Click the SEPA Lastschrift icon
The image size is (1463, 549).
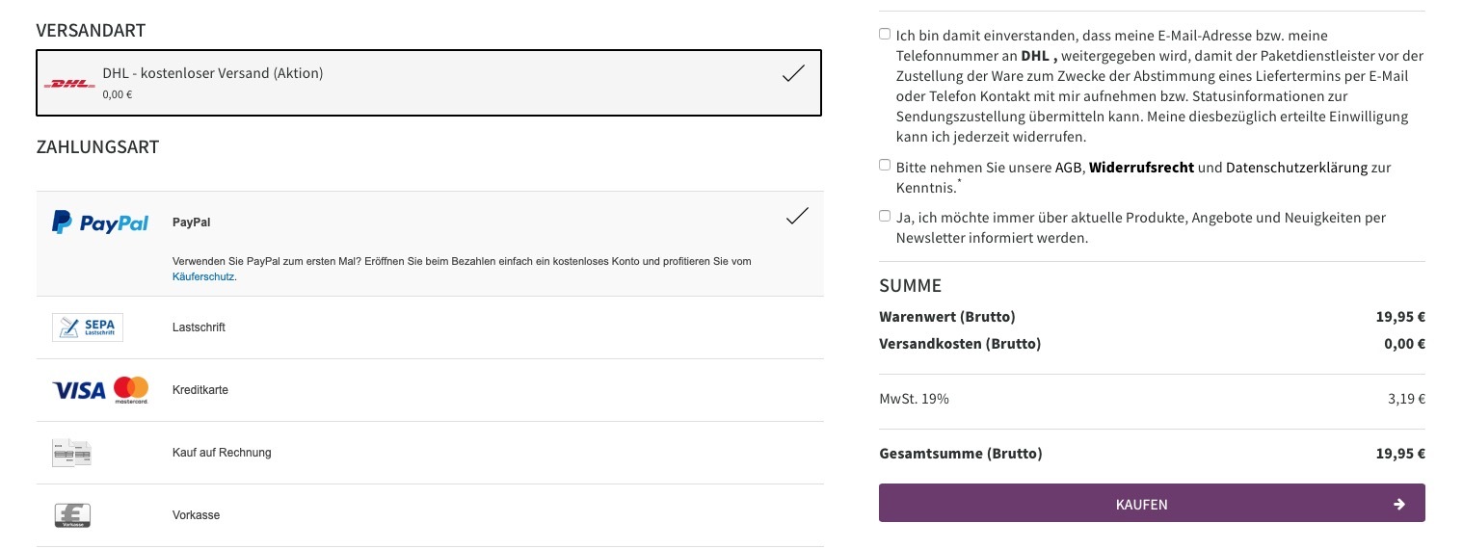[x=88, y=327]
